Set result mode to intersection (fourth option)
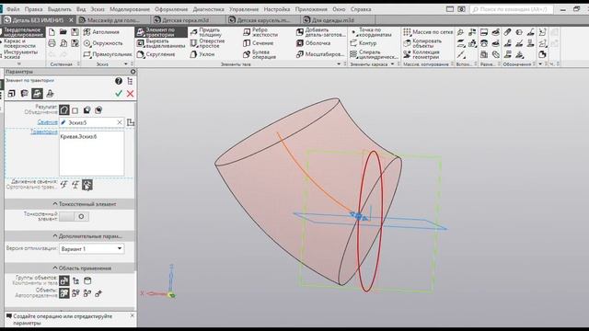This screenshot has width=589, height=331. point(98,110)
